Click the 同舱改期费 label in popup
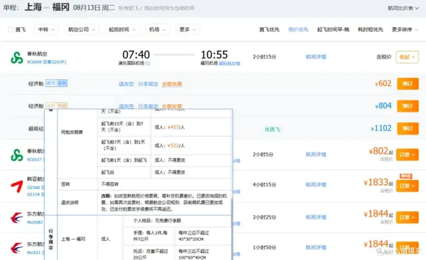This screenshot has width=426, height=260. pyautogui.click(x=72, y=132)
